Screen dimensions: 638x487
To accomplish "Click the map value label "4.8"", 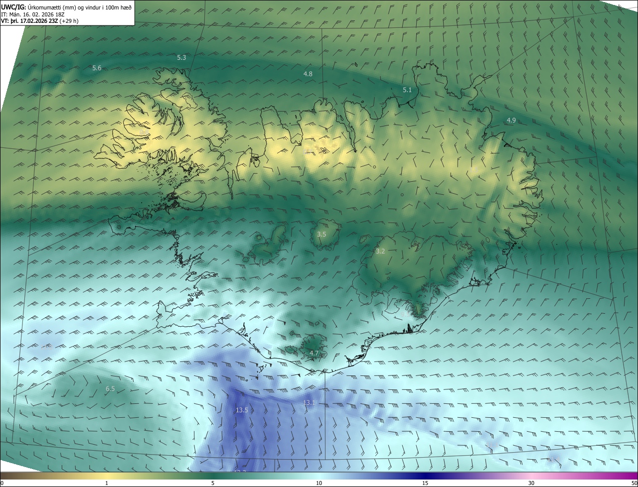I will (x=308, y=74).
